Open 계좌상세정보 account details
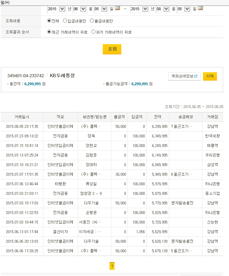The height and width of the screenshot is (276, 229). (x=184, y=76)
